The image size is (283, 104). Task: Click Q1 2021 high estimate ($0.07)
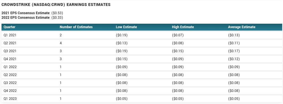tap(178, 35)
